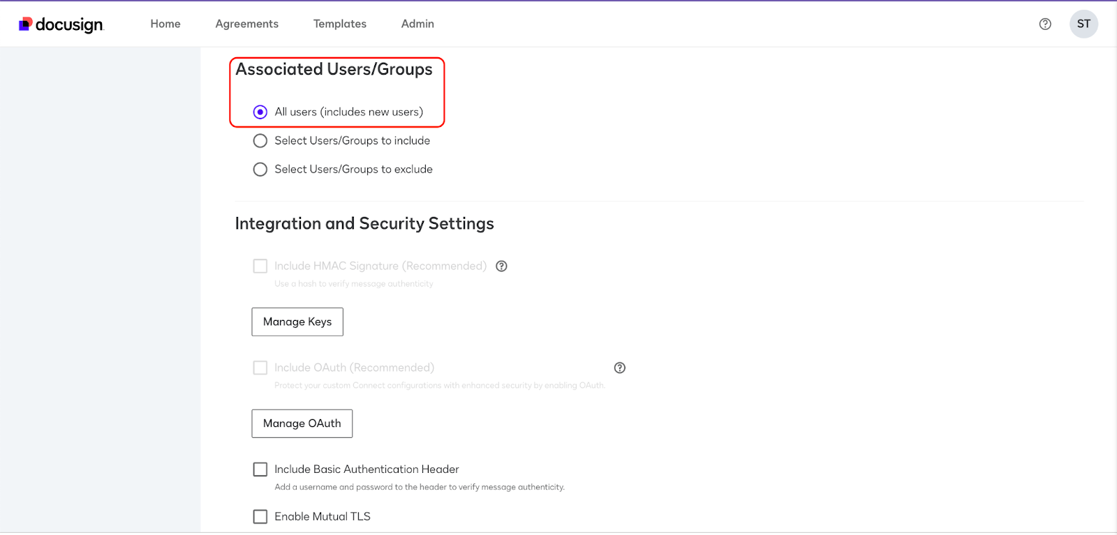This screenshot has height=535, width=1117.
Task: Open the help icon in top bar
Action: 1045,24
